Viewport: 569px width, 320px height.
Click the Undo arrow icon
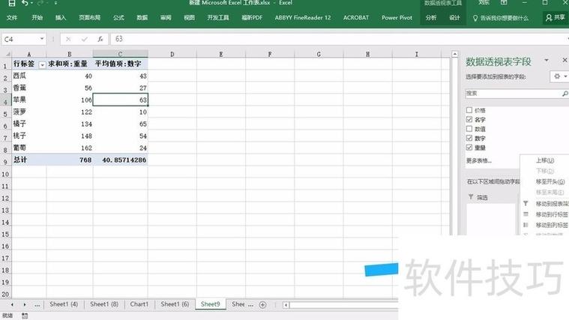click(x=25, y=3)
